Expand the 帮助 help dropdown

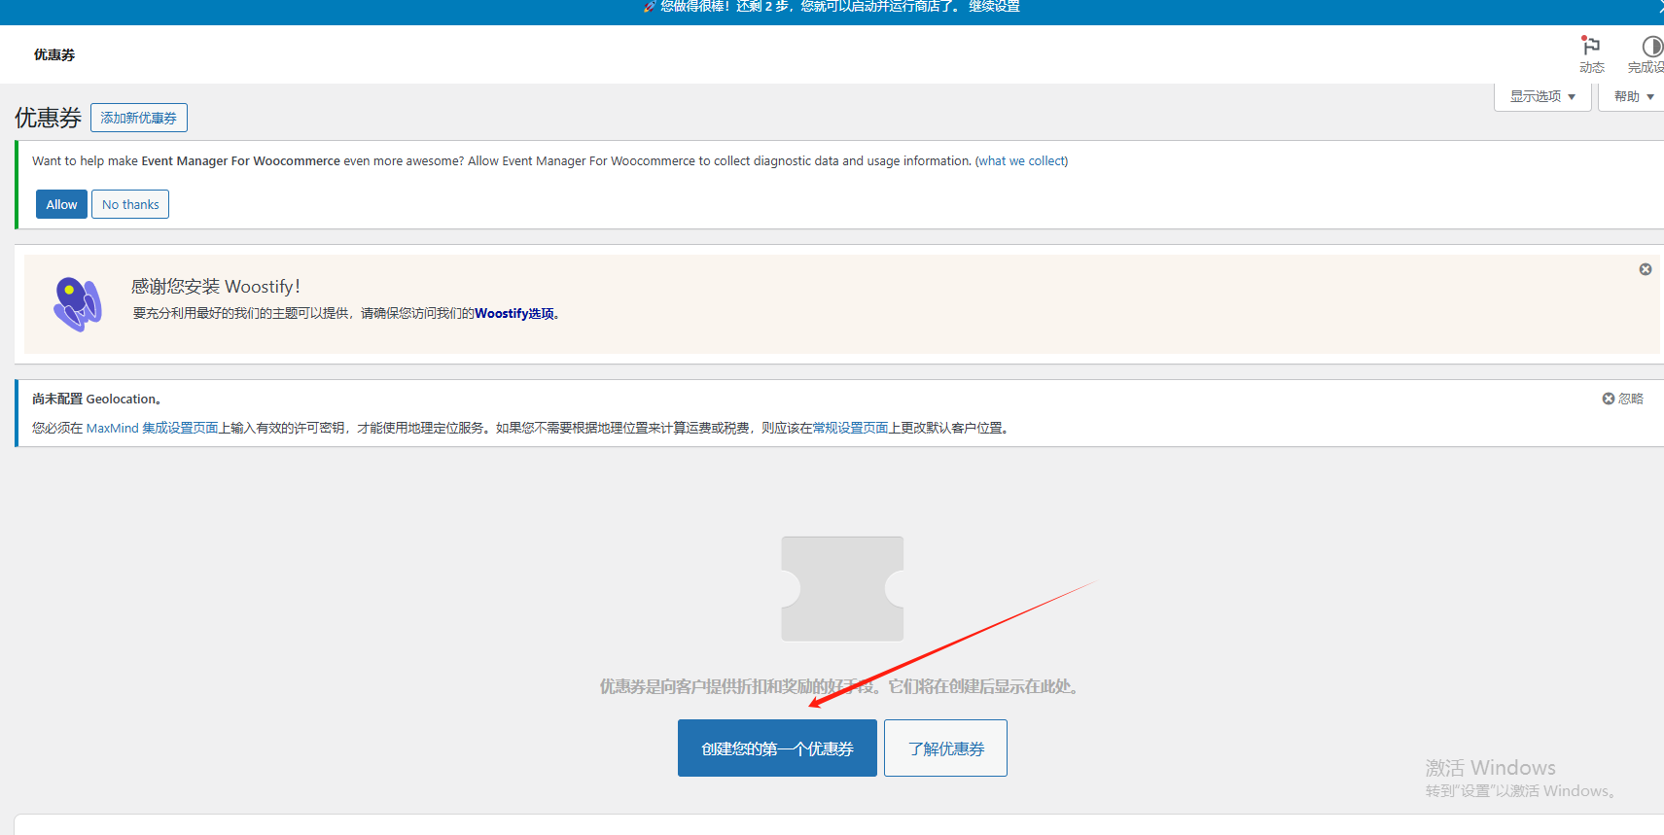[1633, 96]
